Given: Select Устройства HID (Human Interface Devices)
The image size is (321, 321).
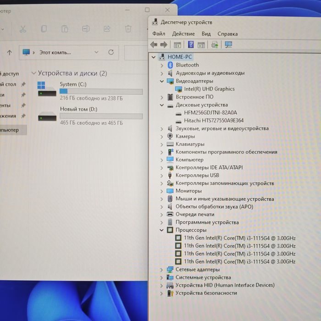Looking at the screenshot, I should [225, 285].
